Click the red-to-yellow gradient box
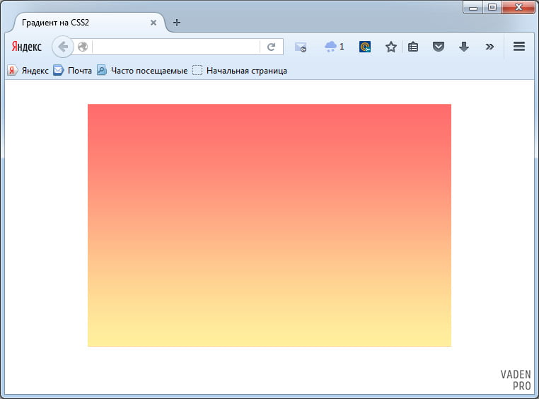This screenshot has height=399, width=539. tap(269, 225)
